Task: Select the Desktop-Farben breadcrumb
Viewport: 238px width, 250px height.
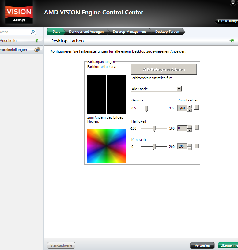Action: coord(167,31)
